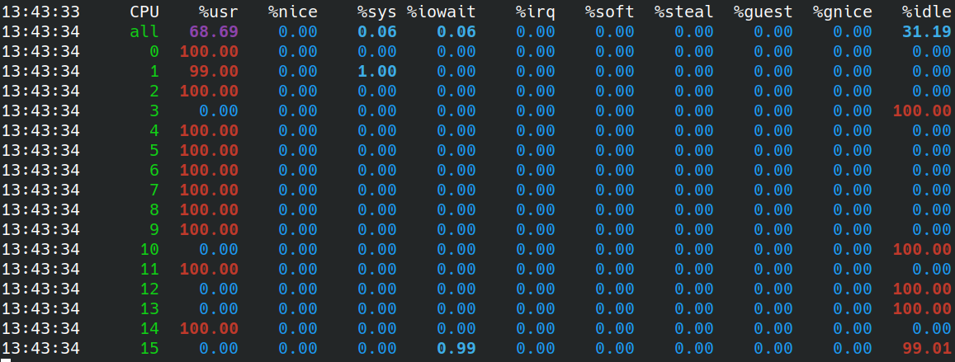
Task: Click the 13:43:34 timestamp in the 'all' row
Action: coord(40,31)
